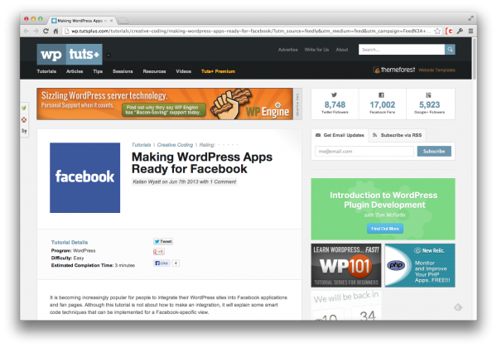Click the red C extension icon

(449, 31)
